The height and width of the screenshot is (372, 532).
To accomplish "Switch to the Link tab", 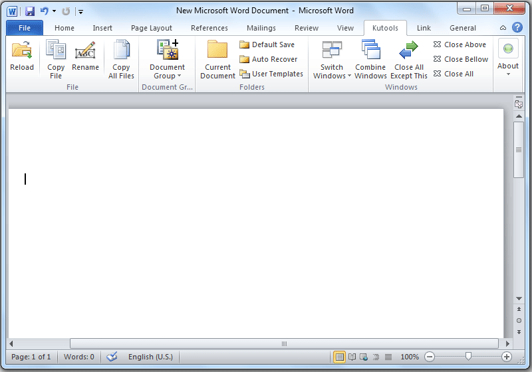I will [424, 28].
